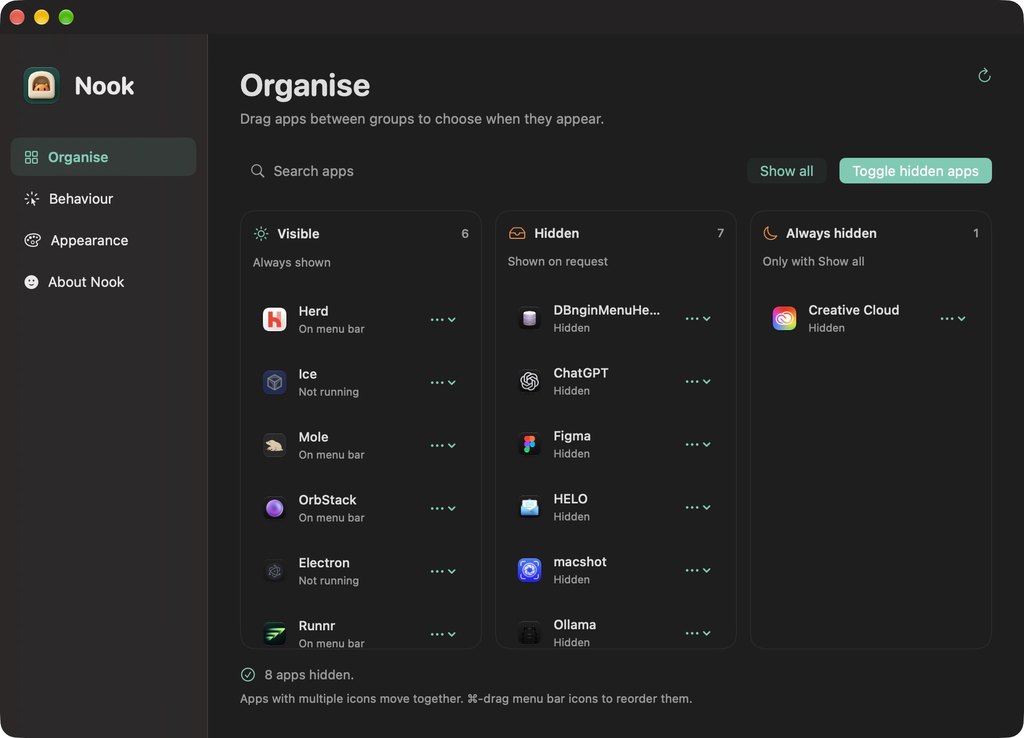Open the options menu for OrbStack
Image resolution: width=1024 pixels, height=738 pixels.
click(x=443, y=508)
